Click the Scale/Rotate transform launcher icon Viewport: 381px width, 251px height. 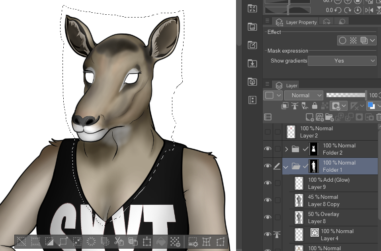coord(147,241)
